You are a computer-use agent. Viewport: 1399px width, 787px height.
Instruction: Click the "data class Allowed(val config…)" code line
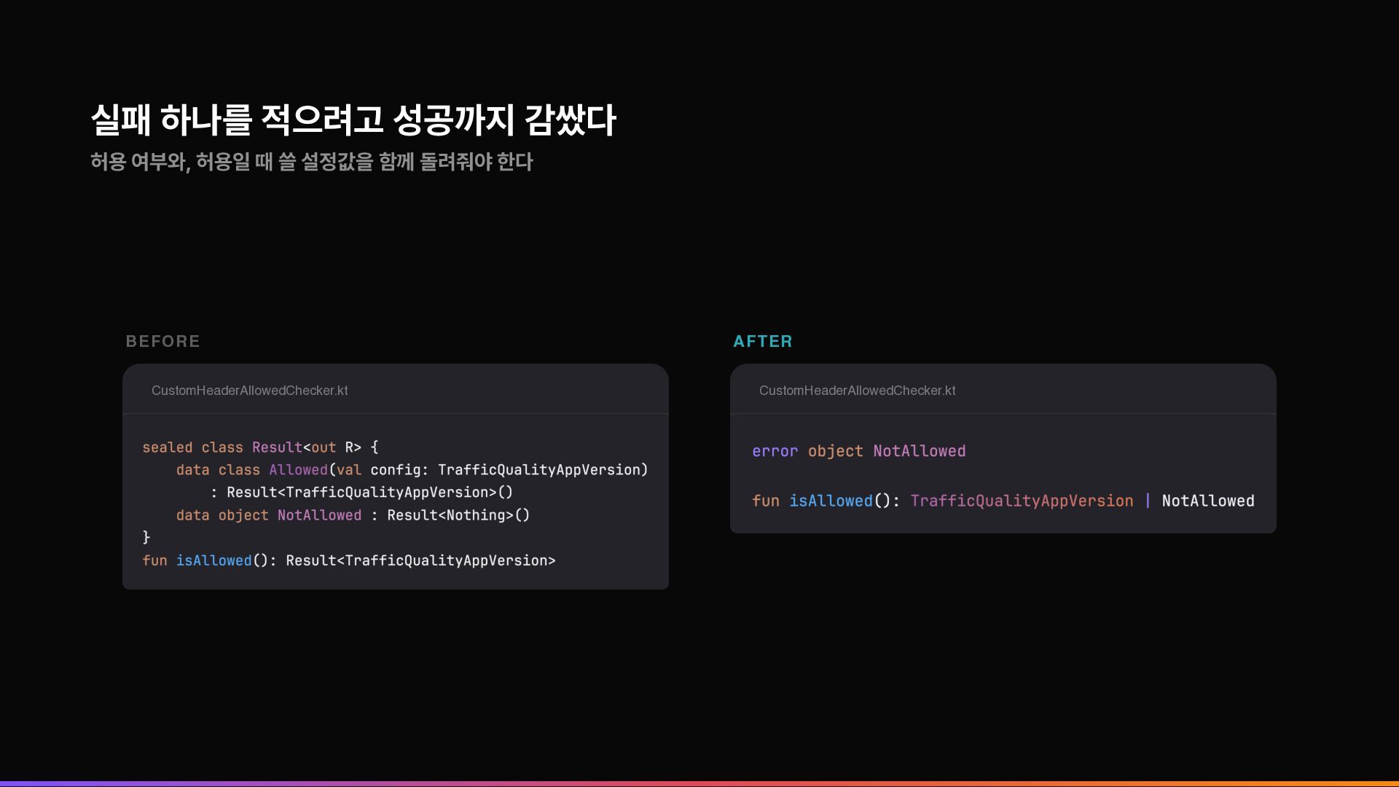point(412,470)
